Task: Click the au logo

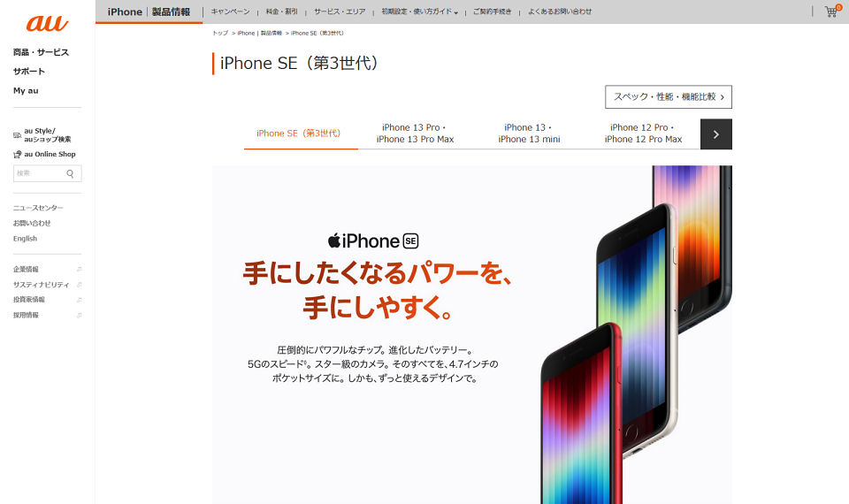Action: tap(47, 23)
